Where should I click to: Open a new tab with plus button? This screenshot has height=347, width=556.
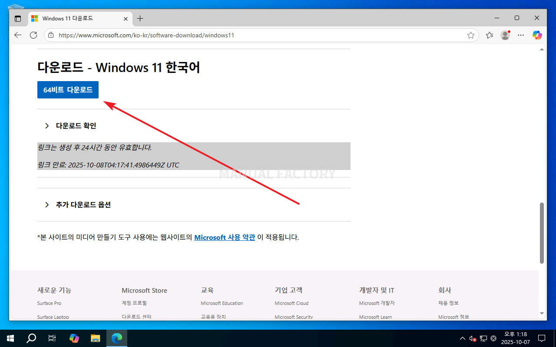coord(140,19)
